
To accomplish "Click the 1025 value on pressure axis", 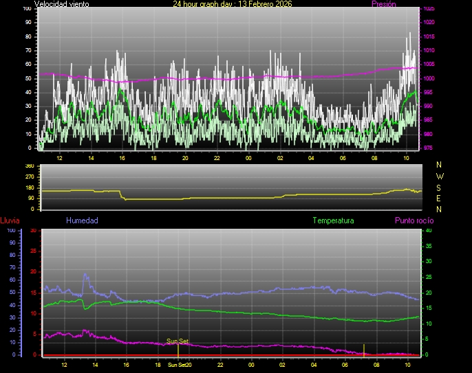I will [x=429, y=9].
